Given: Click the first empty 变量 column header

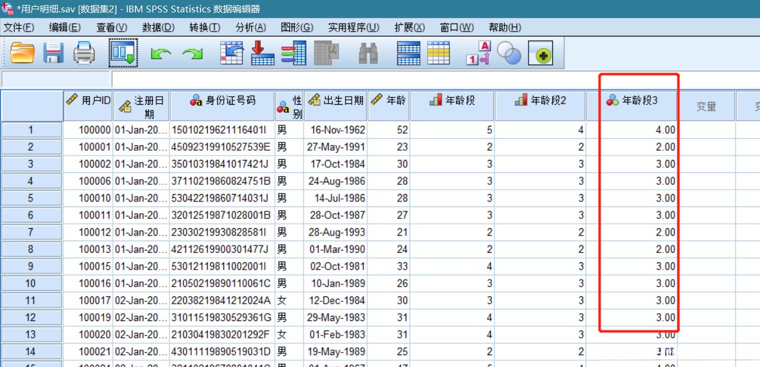Looking at the screenshot, I should (706, 106).
